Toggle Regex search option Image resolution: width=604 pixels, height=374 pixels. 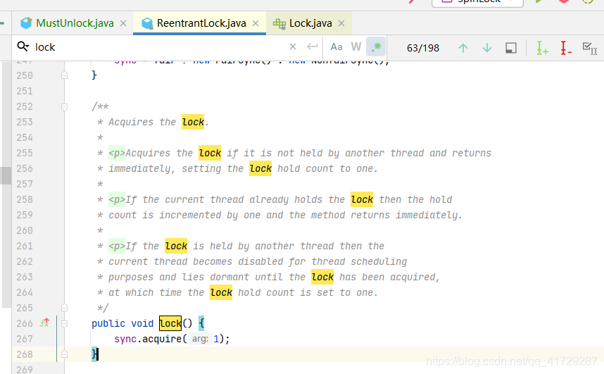[376, 47]
